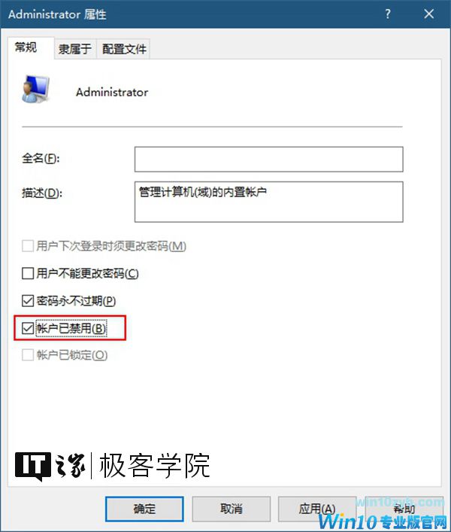451x532 pixels.
Task: Toggle 用户不能更改密码 checkbox
Action: coord(28,273)
